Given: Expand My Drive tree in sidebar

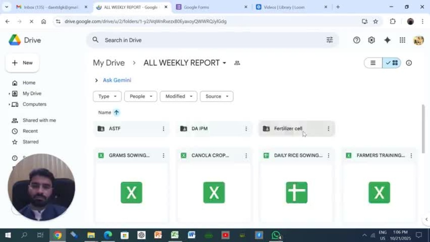Looking at the screenshot, I should (9, 94).
